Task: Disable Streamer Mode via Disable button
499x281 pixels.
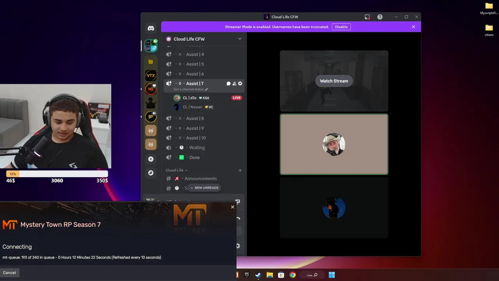Action: (341, 27)
